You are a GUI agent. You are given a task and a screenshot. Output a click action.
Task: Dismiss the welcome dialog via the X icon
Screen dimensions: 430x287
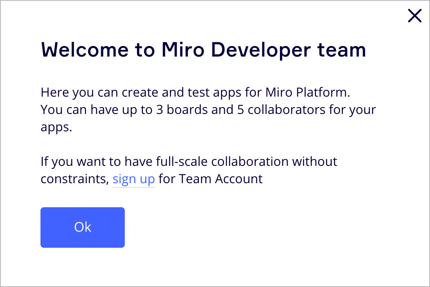pos(414,16)
